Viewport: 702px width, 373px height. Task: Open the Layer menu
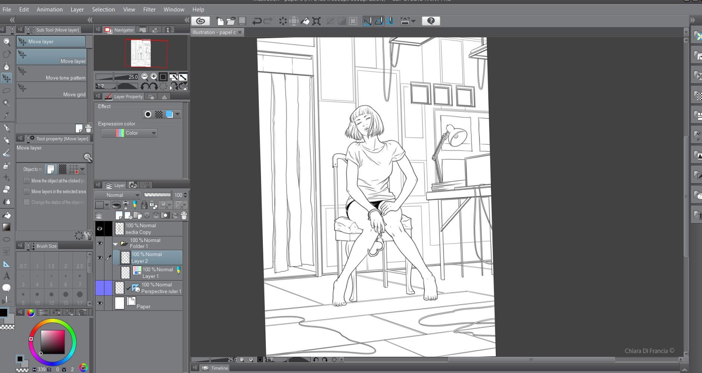pos(77,9)
